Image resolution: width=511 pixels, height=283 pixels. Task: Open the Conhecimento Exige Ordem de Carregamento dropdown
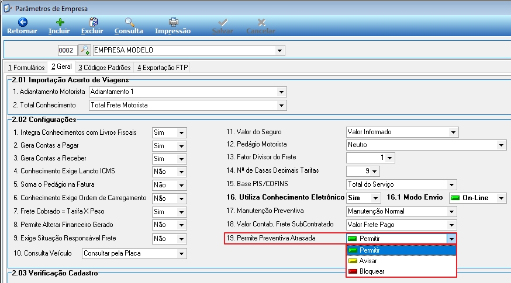(x=181, y=198)
